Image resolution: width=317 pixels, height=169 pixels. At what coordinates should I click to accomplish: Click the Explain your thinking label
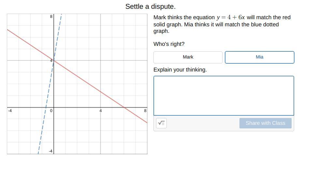click(x=180, y=70)
